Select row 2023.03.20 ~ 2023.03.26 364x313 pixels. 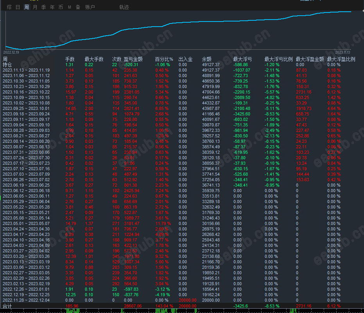pos(182,256)
